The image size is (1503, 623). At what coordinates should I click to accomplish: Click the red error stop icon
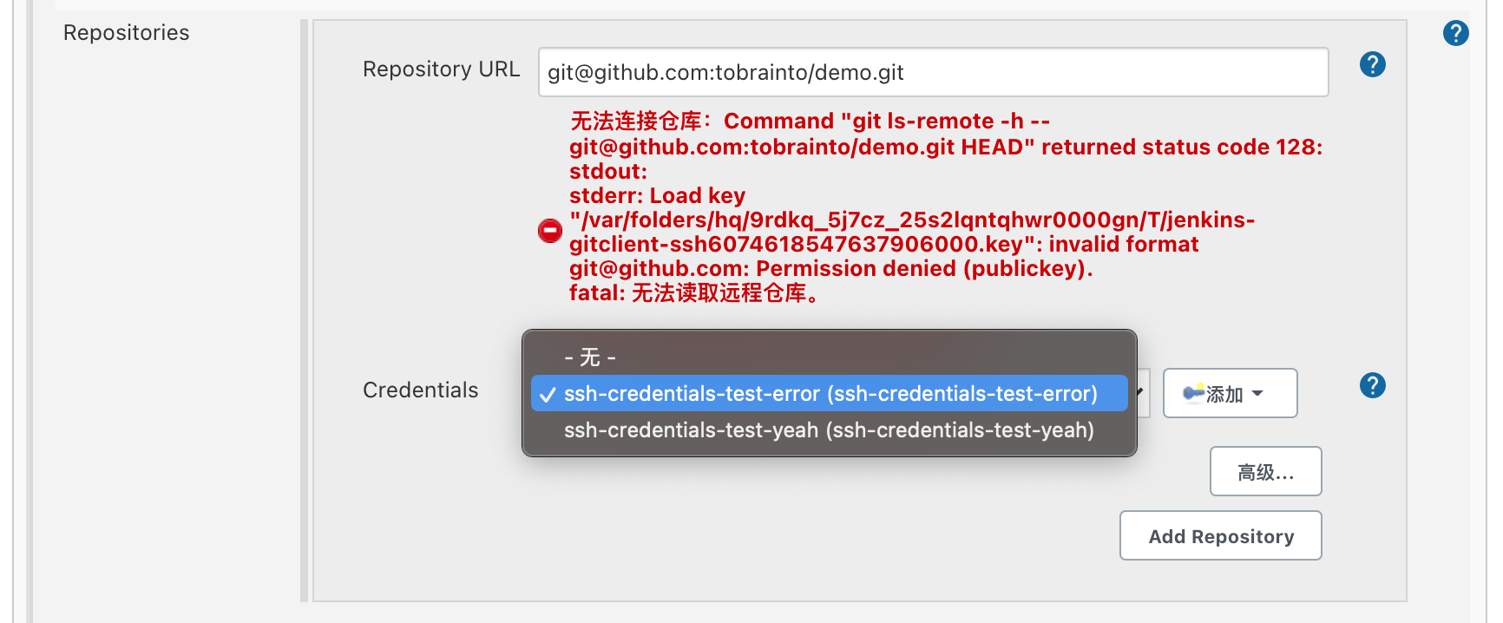point(549,230)
